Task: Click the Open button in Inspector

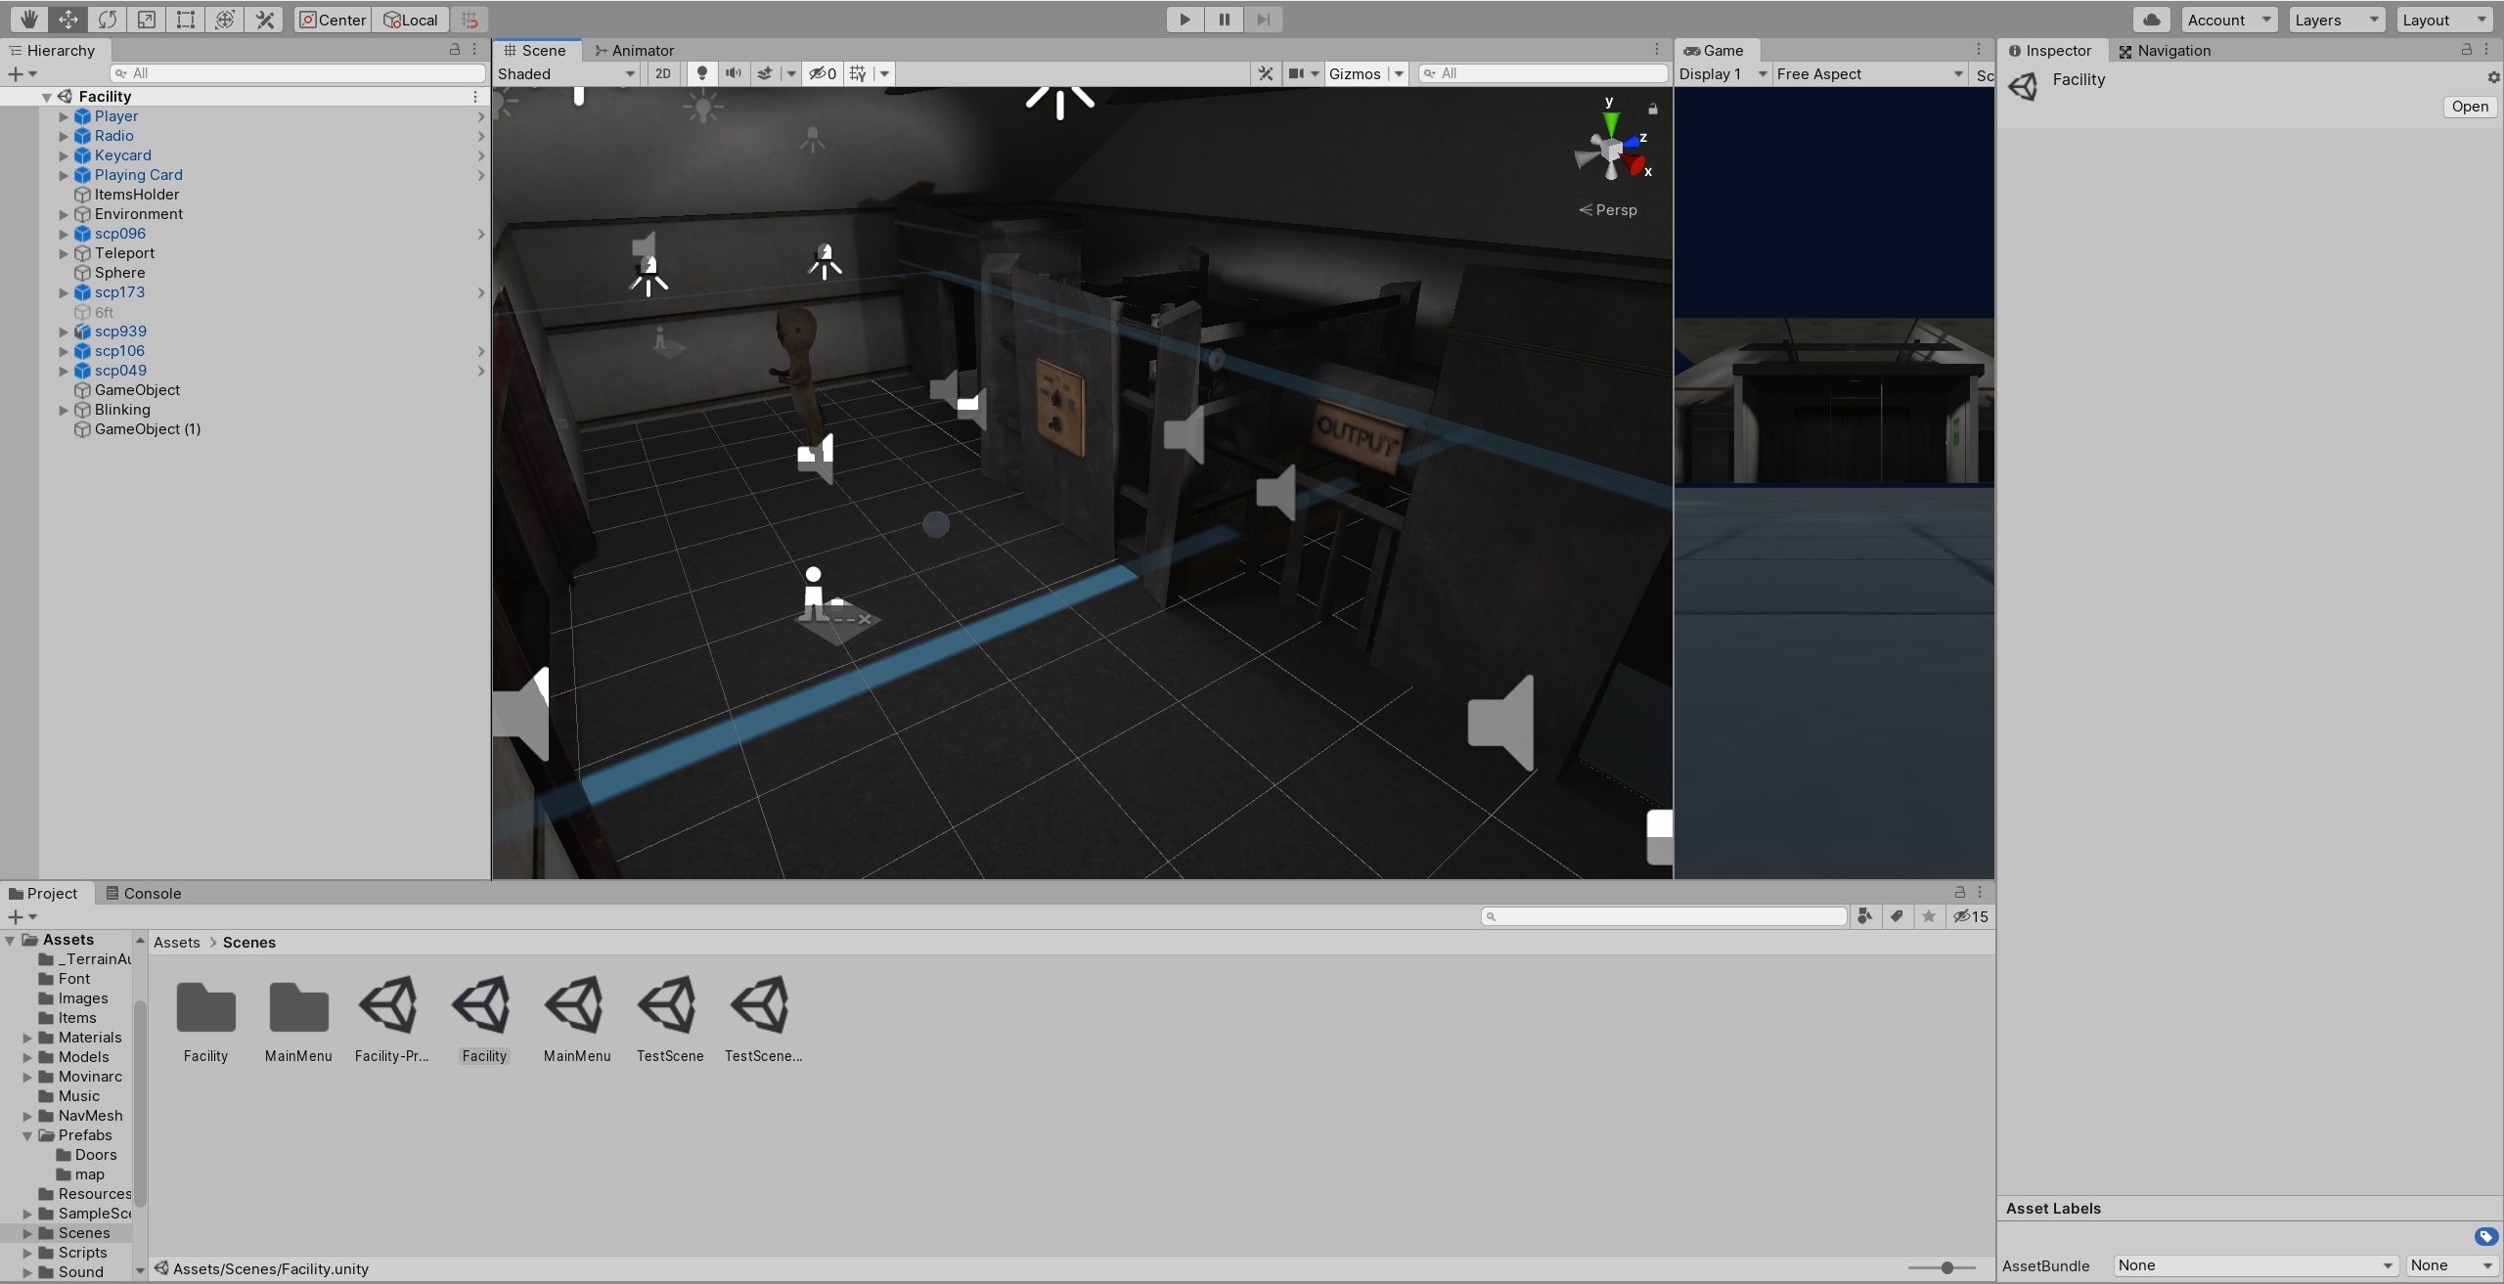Action: click(x=2469, y=107)
